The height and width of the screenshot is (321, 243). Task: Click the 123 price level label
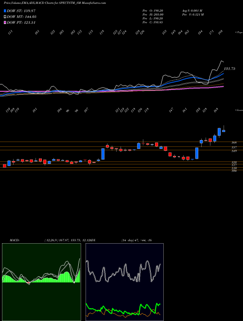point(234,162)
